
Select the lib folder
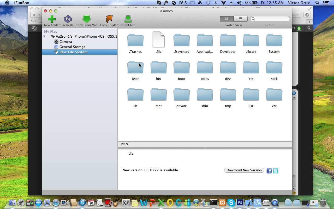[x=135, y=95]
